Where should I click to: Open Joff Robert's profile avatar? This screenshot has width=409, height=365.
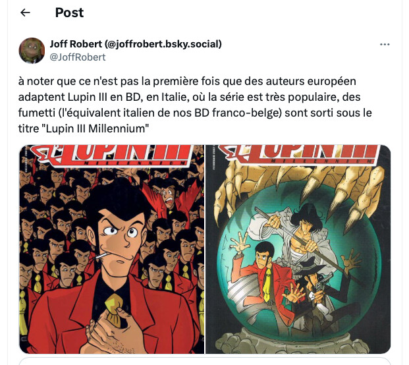[32, 51]
